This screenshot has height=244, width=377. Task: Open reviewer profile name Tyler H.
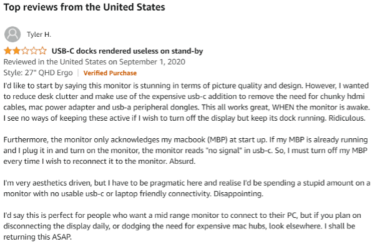[39, 34]
